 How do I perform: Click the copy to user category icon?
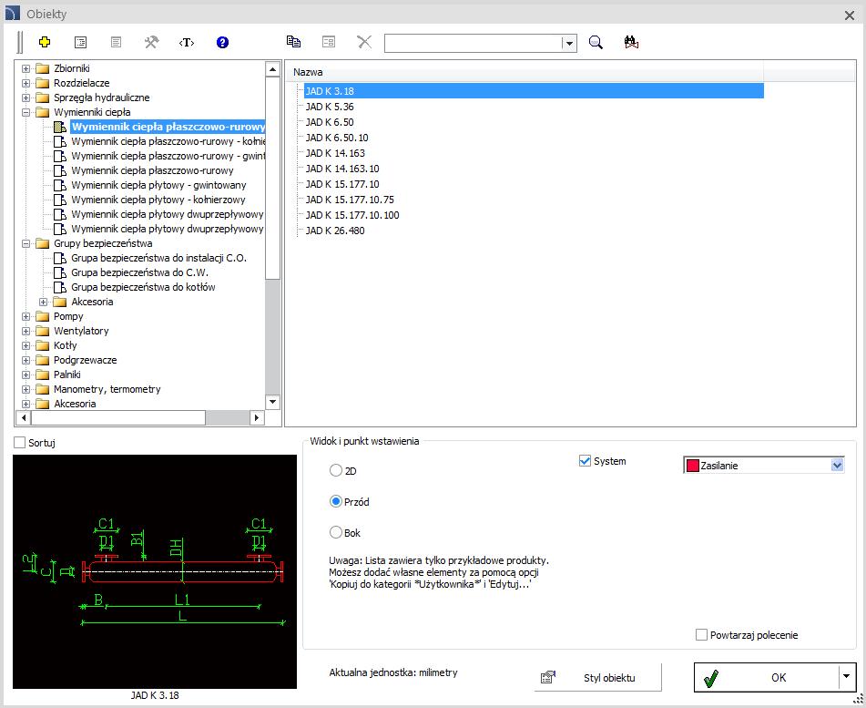tap(293, 41)
